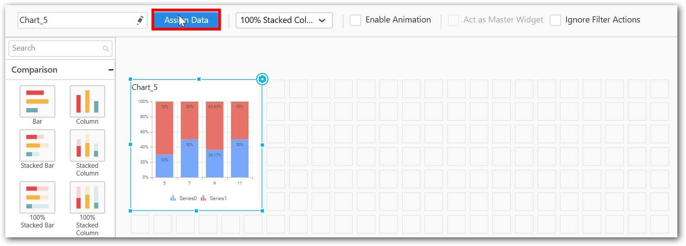Toggle Series1 in the chart legend
This screenshot has width=686, height=246.
coord(214,198)
